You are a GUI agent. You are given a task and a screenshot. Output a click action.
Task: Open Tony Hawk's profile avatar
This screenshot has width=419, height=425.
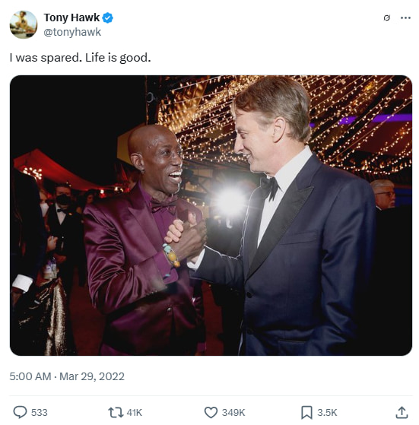pyautogui.click(x=24, y=24)
